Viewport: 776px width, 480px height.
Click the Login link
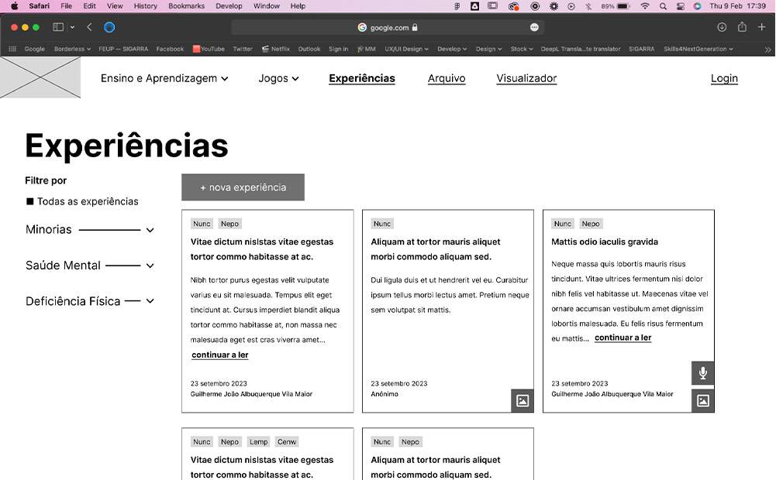(x=724, y=78)
